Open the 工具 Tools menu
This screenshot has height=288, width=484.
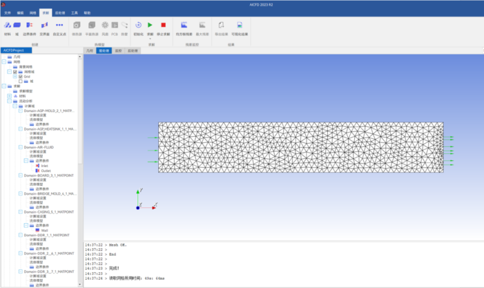click(x=74, y=13)
